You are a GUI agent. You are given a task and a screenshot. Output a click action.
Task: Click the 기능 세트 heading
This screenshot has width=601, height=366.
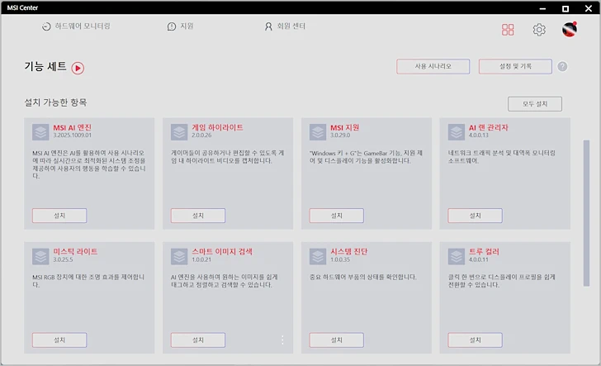pyautogui.click(x=45, y=67)
